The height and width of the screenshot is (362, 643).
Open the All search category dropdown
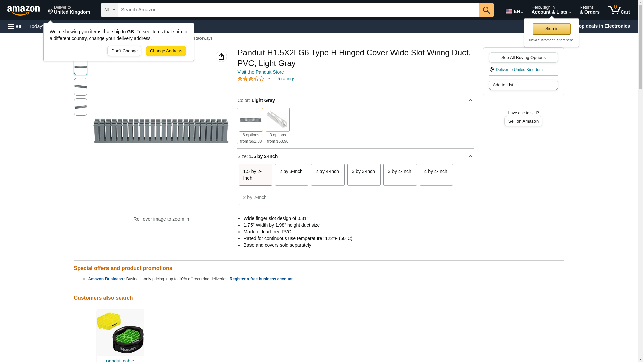(109, 10)
